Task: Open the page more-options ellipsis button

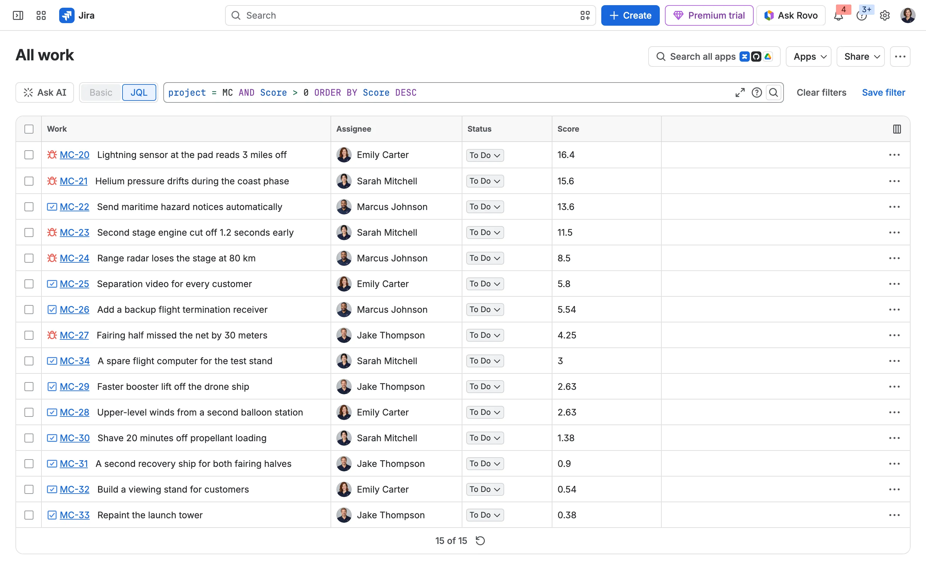Action: (900, 57)
